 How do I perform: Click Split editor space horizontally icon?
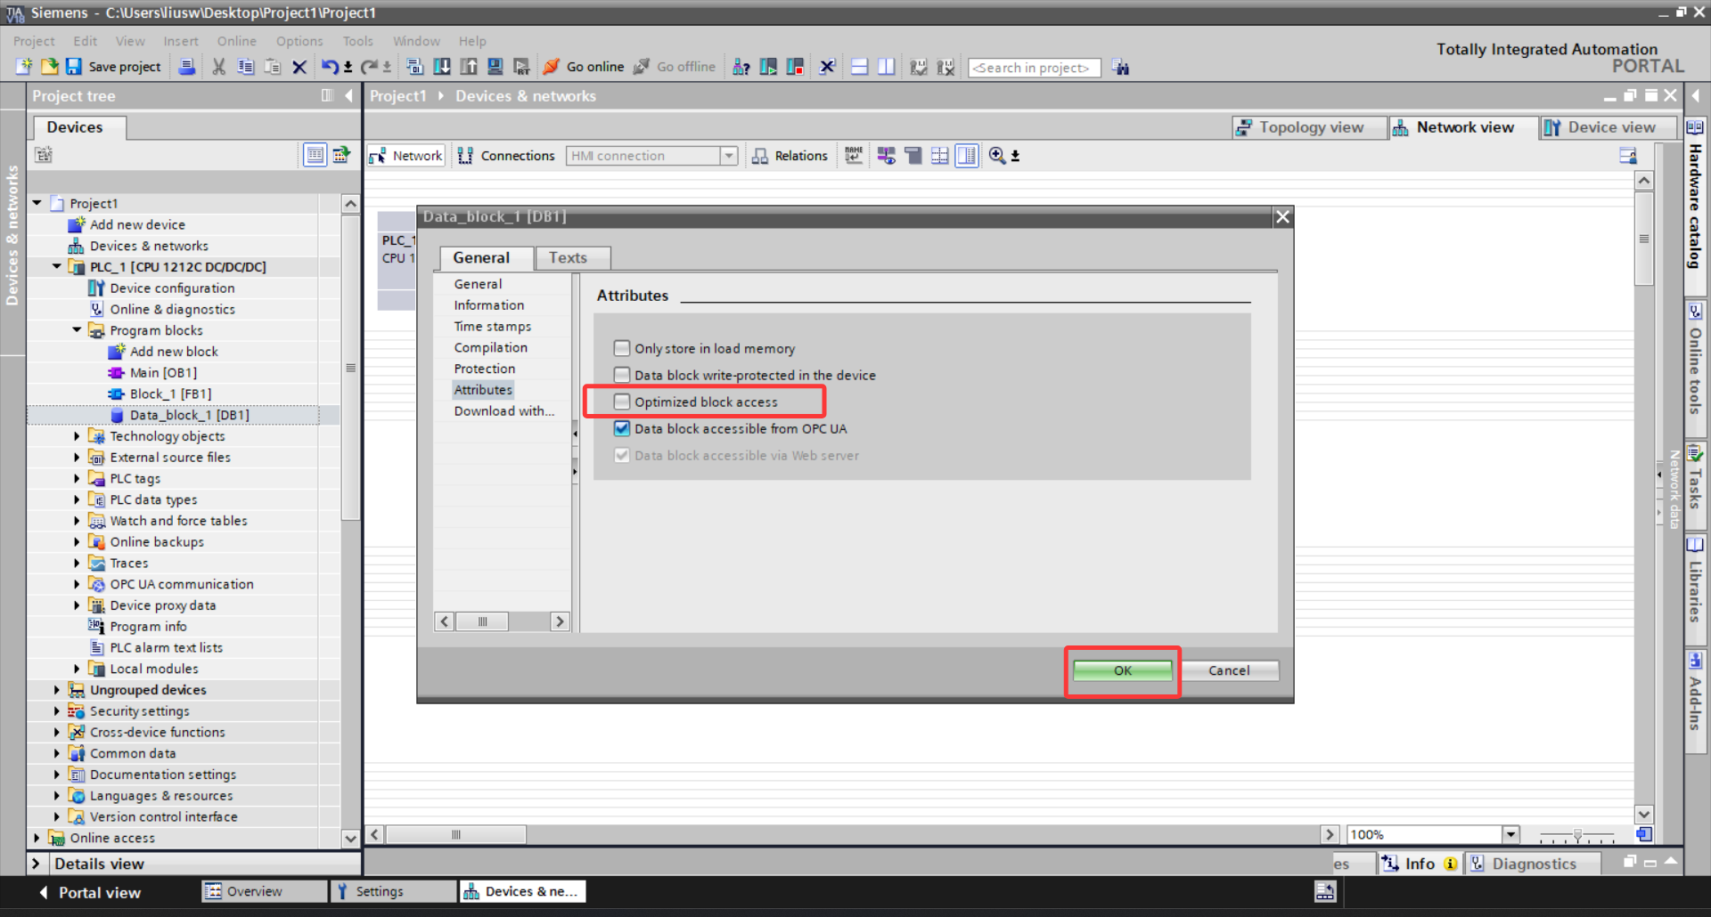[x=859, y=67]
